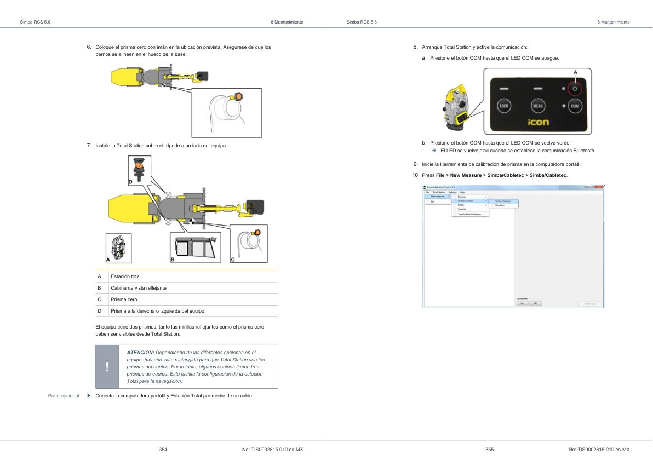Turn the Laserpointer On
This screenshot has height=461, width=653.
(x=523, y=303)
